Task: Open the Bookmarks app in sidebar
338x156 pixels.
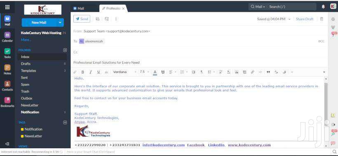Action: [7, 102]
